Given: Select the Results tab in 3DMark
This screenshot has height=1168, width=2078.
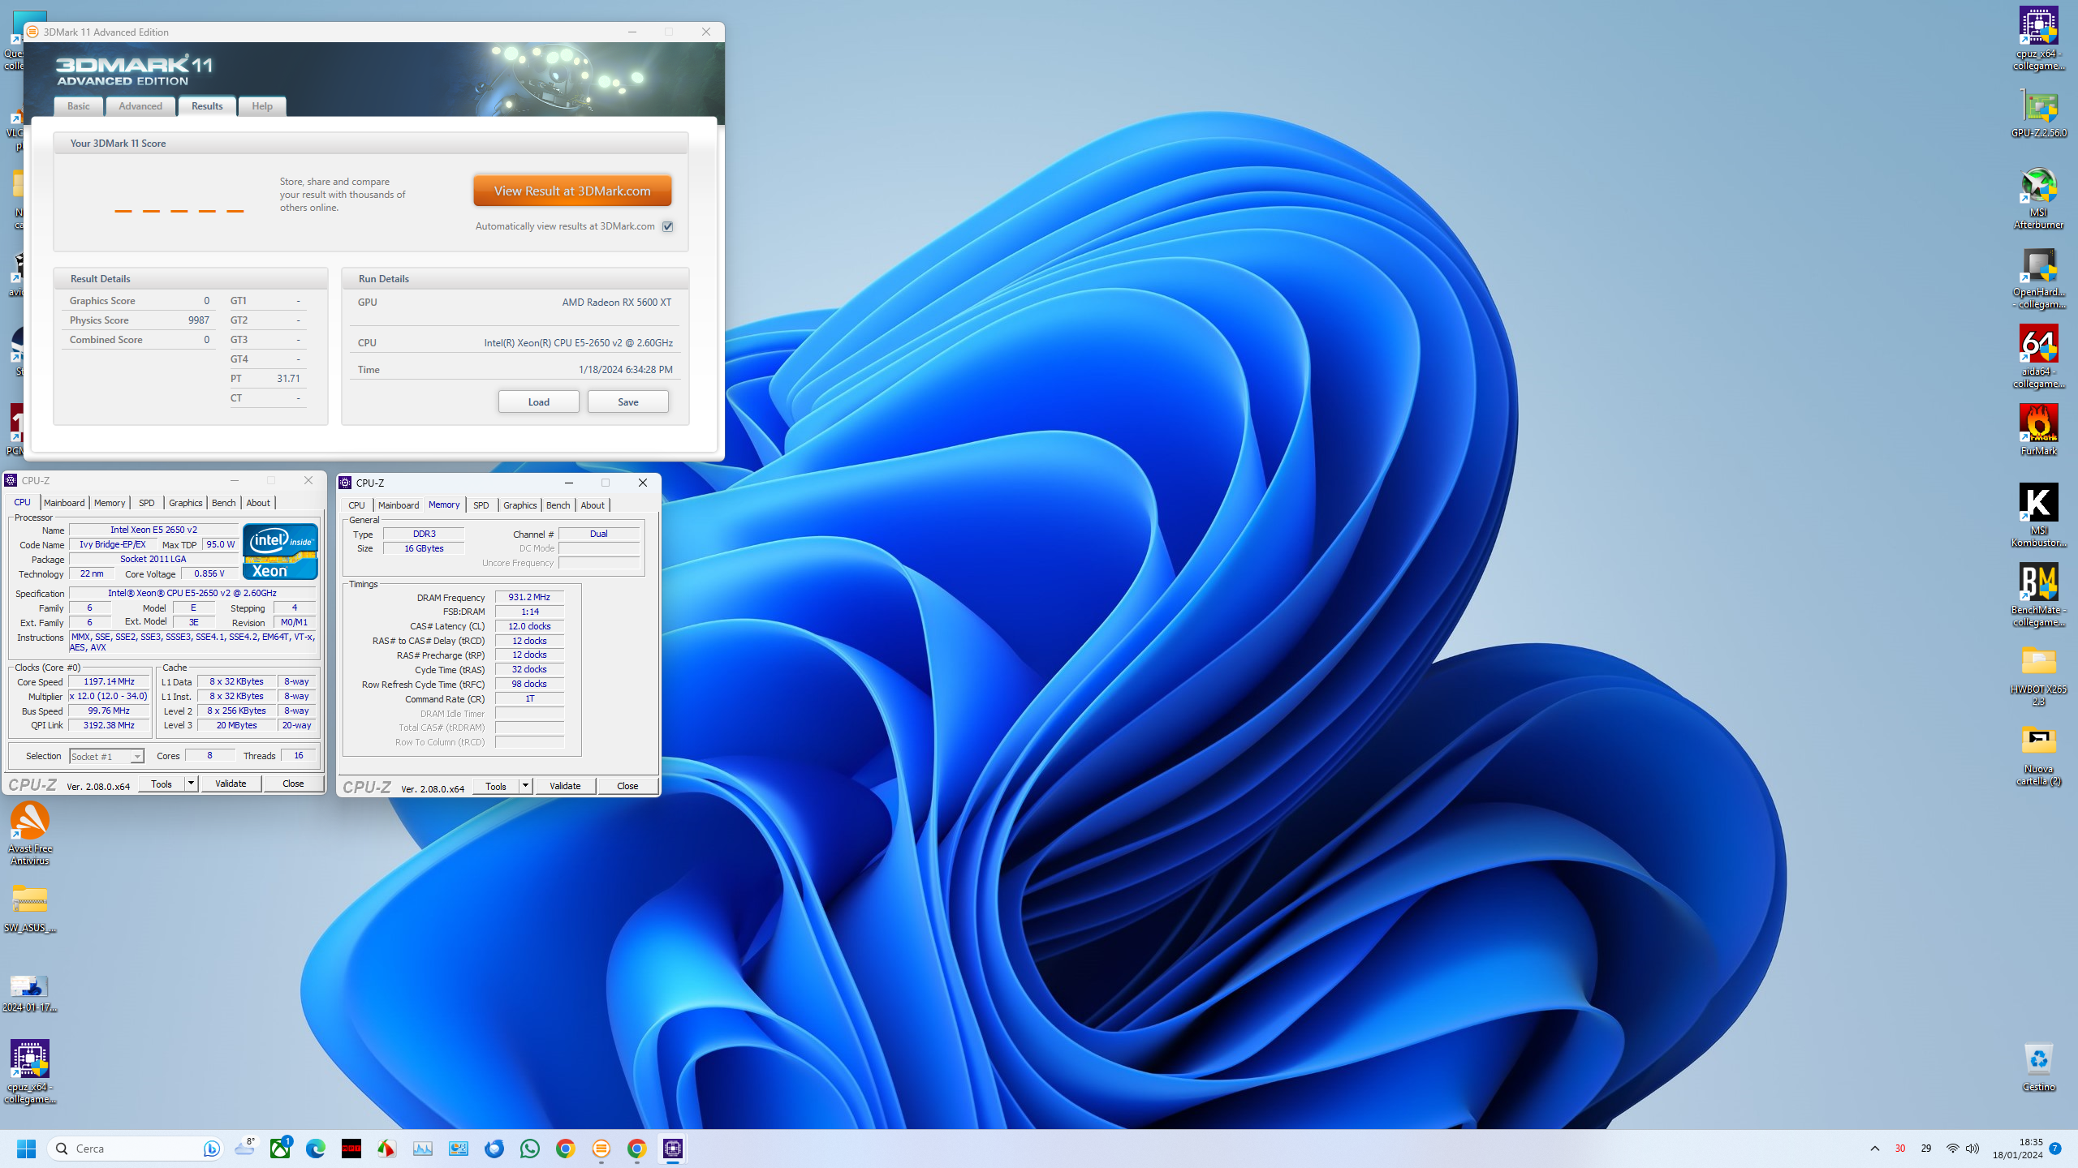Looking at the screenshot, I should (x=207, y=106).
